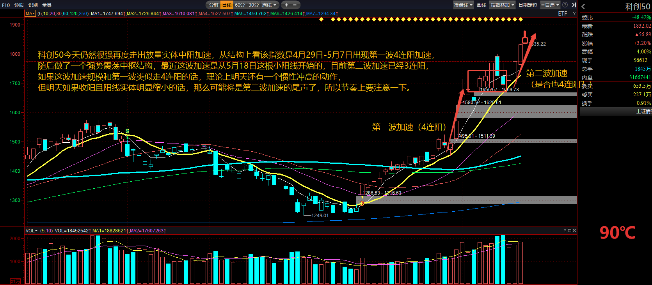Click the first yellow diamond event marker
Viewport: 652px width, 285px height.
322,19
